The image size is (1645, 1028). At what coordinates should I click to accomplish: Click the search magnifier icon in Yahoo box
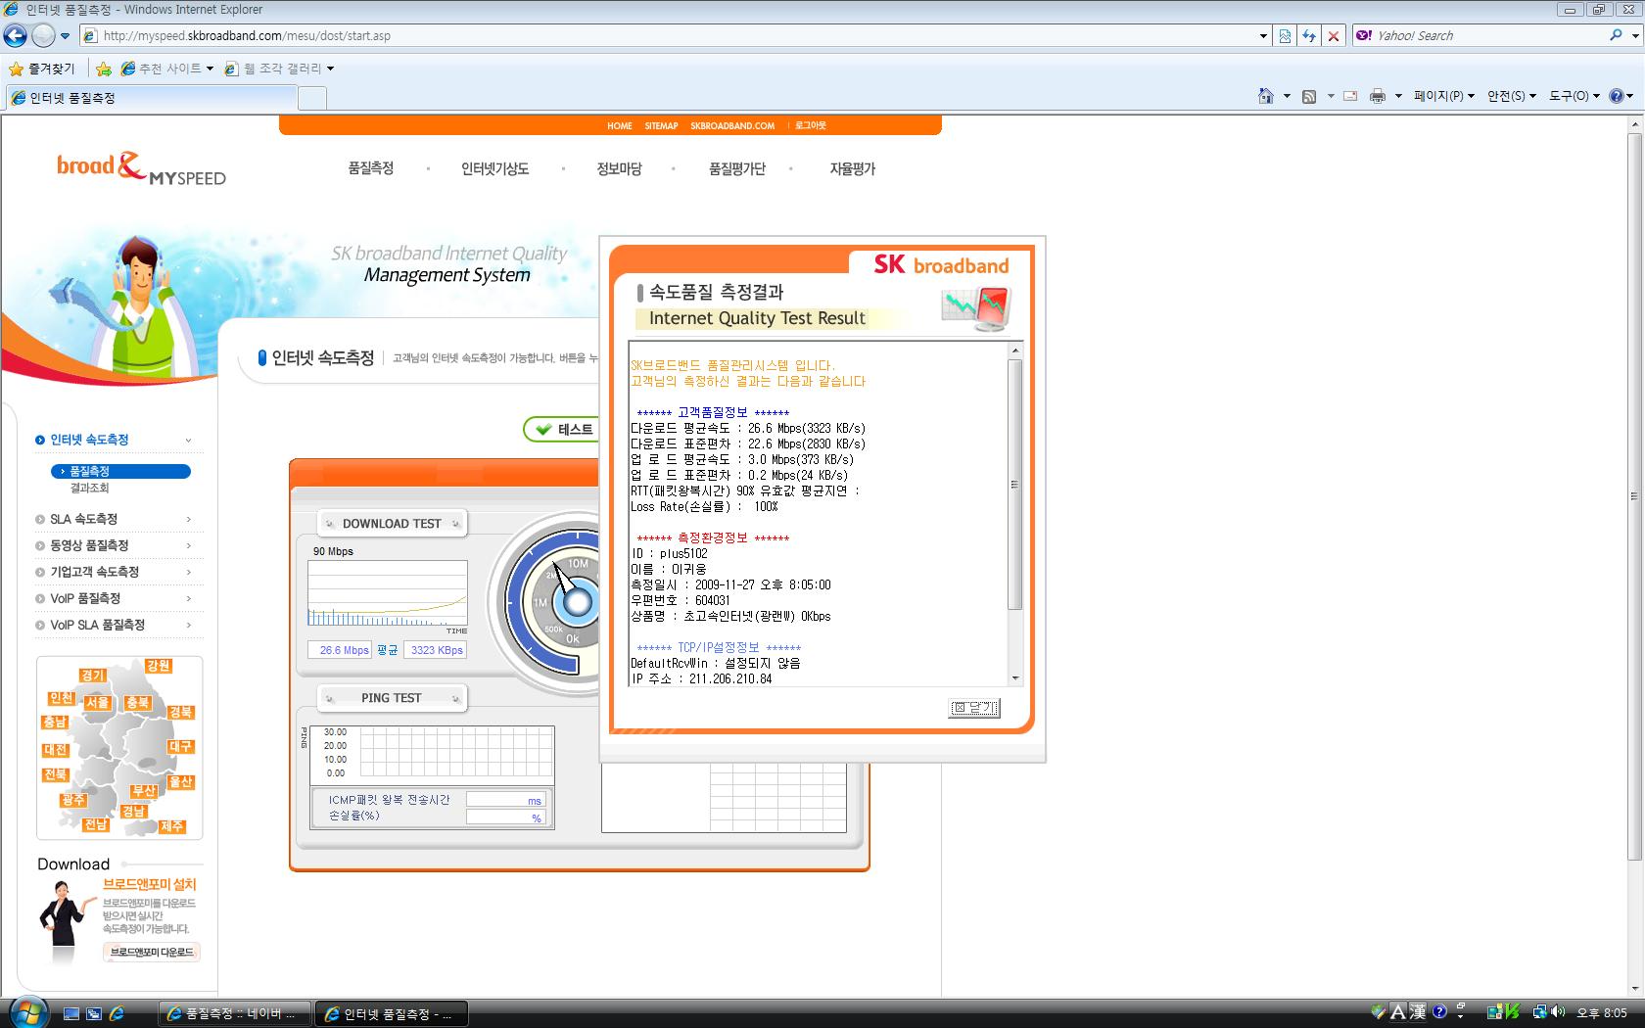(1616, 35)
